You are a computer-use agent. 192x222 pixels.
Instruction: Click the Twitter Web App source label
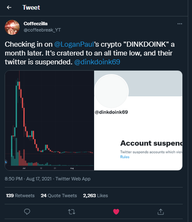[73, 179]
